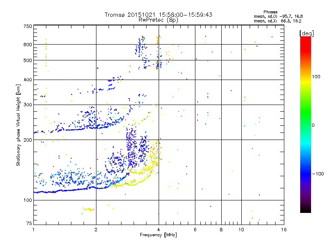Click the y-axis tick label '750'
Viewport: 334px width, 250px height.
28,26
